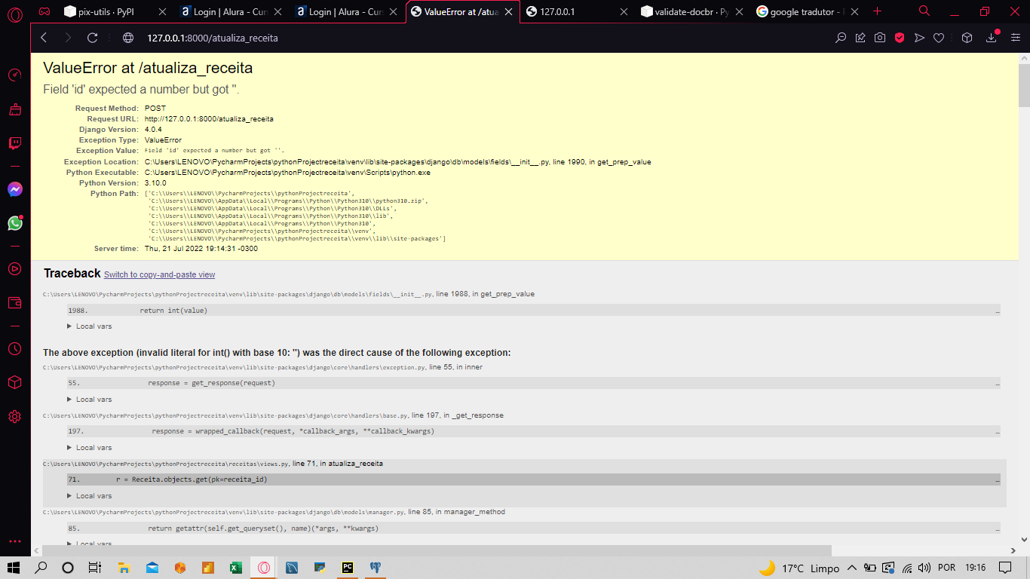Open Windows notification center
The image size is (1030, 579).
(1004, 568)
